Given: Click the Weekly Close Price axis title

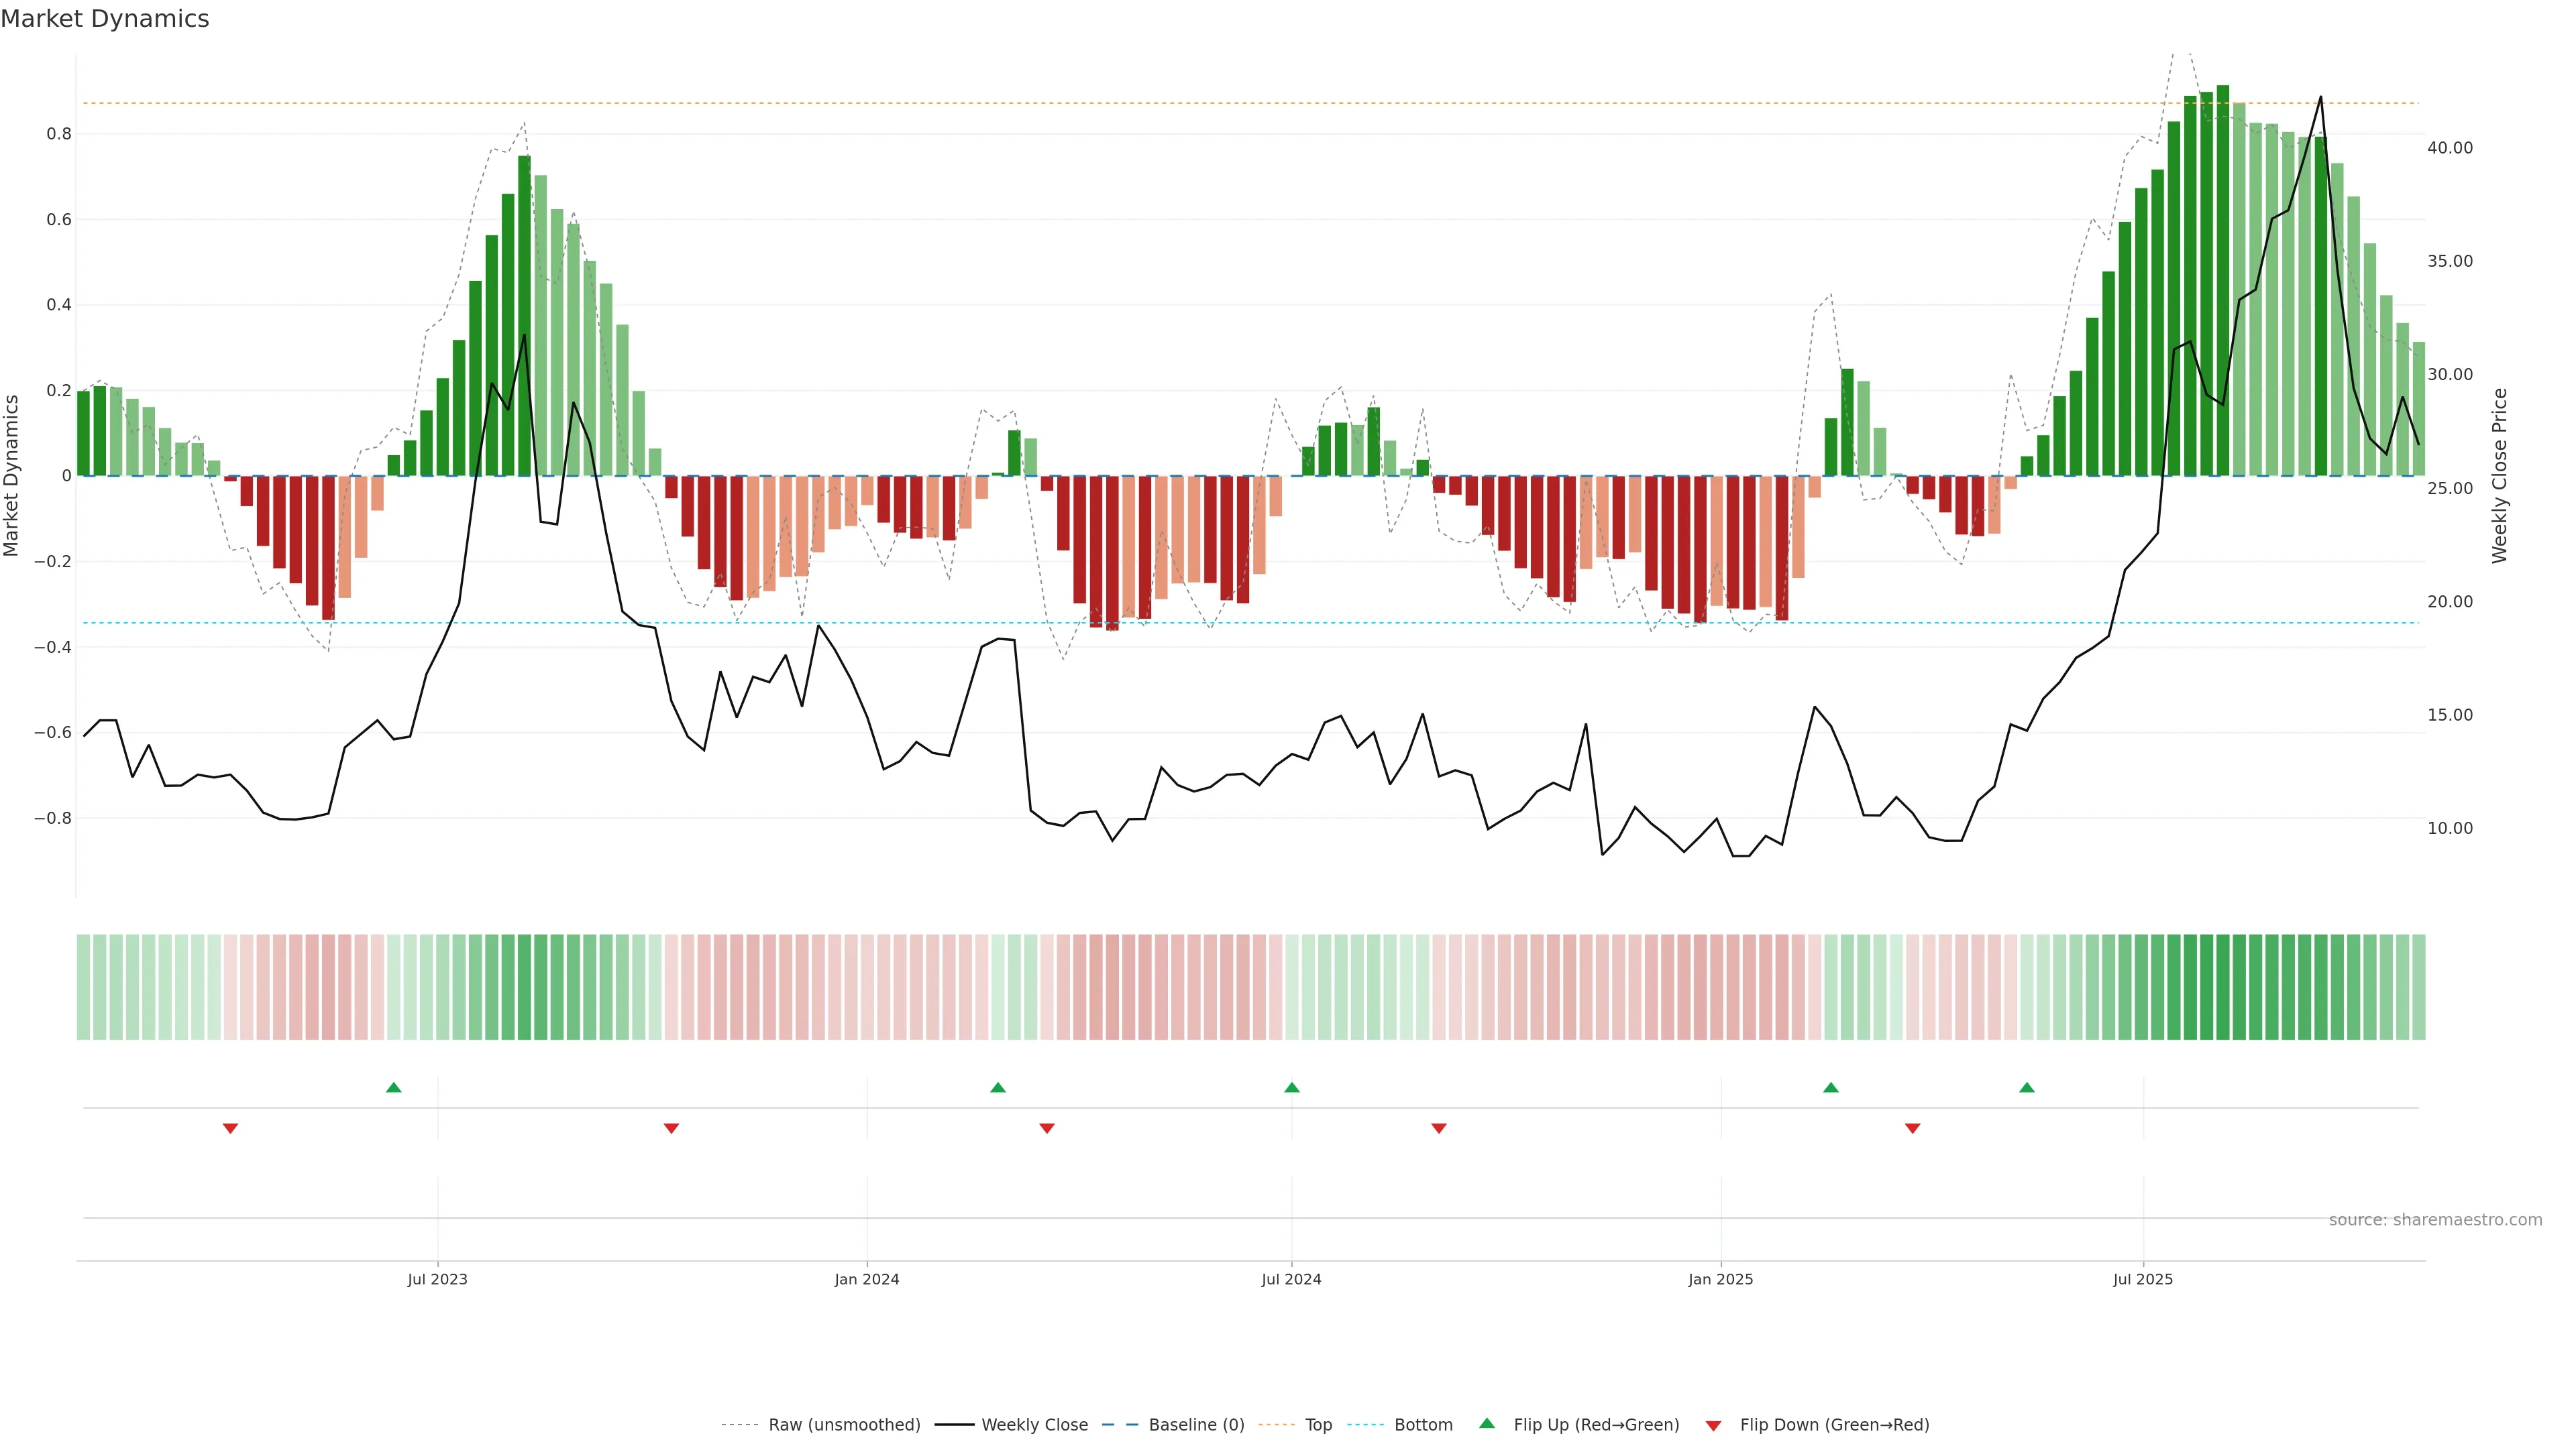Looking at the screenshot, I should tap(2499, 476).
